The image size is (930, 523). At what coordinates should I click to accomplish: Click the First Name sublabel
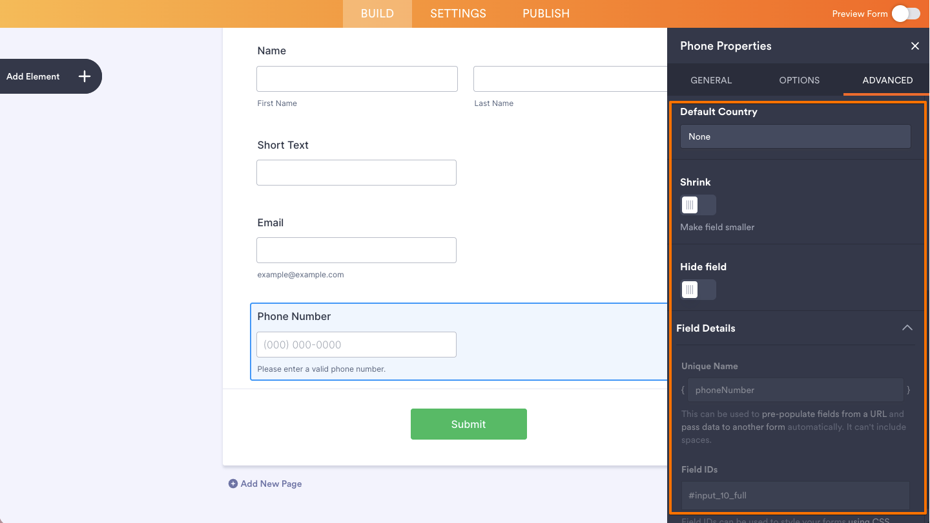coord(277,103)
